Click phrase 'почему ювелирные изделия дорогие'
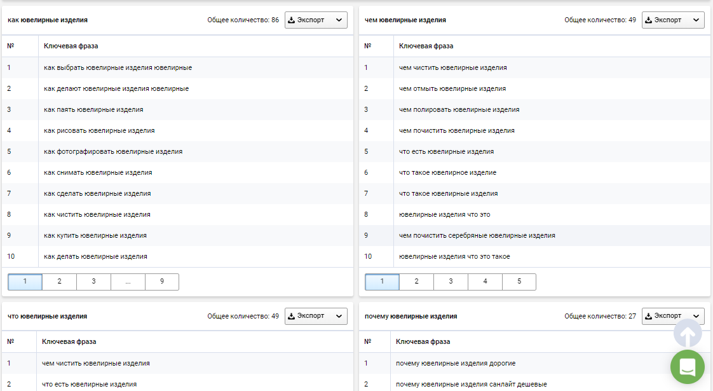This screenshot has height=391, width=713. click(x=456, y=363)
